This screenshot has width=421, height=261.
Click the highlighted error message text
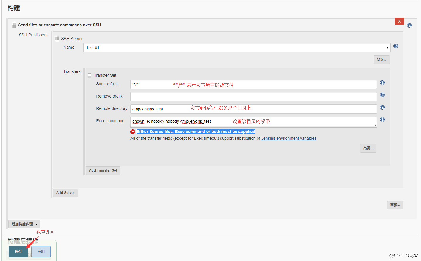[x=196, y=132]
